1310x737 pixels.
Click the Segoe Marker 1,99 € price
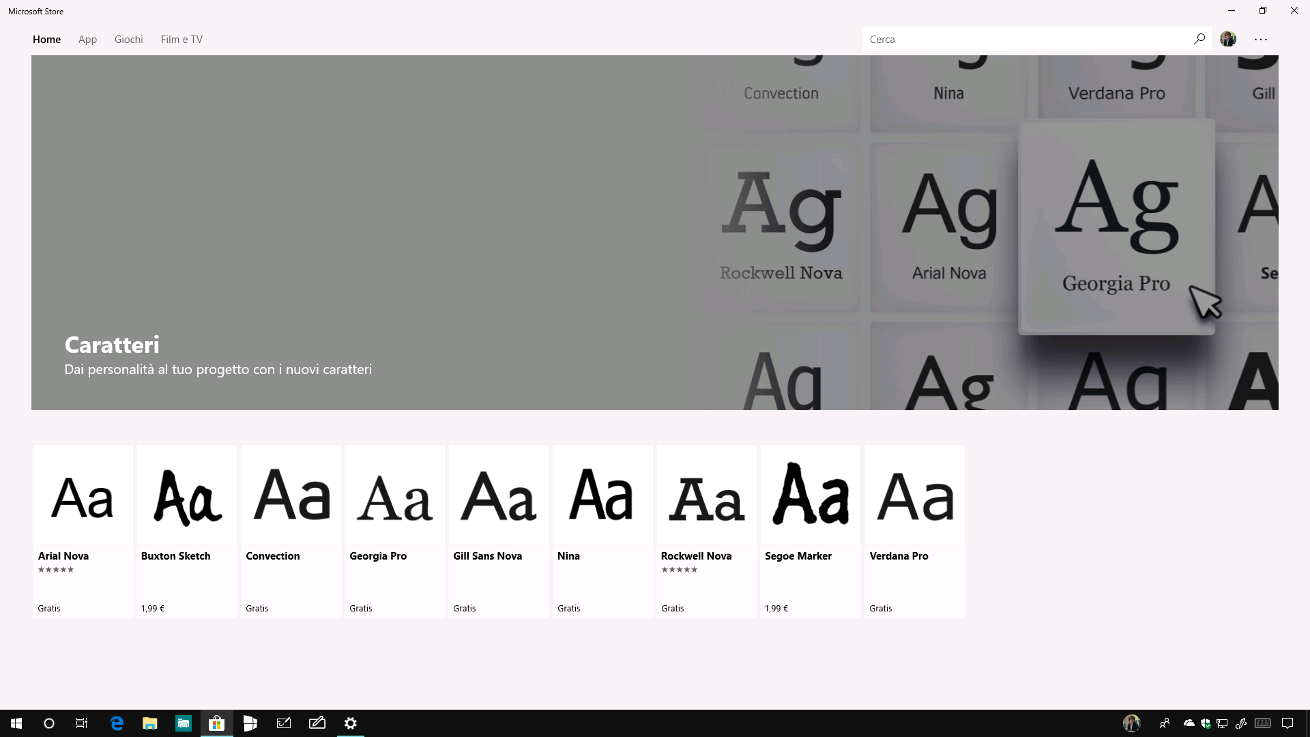776,608
